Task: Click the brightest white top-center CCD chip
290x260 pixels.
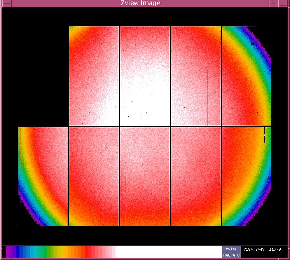Action: coord(145,76)
